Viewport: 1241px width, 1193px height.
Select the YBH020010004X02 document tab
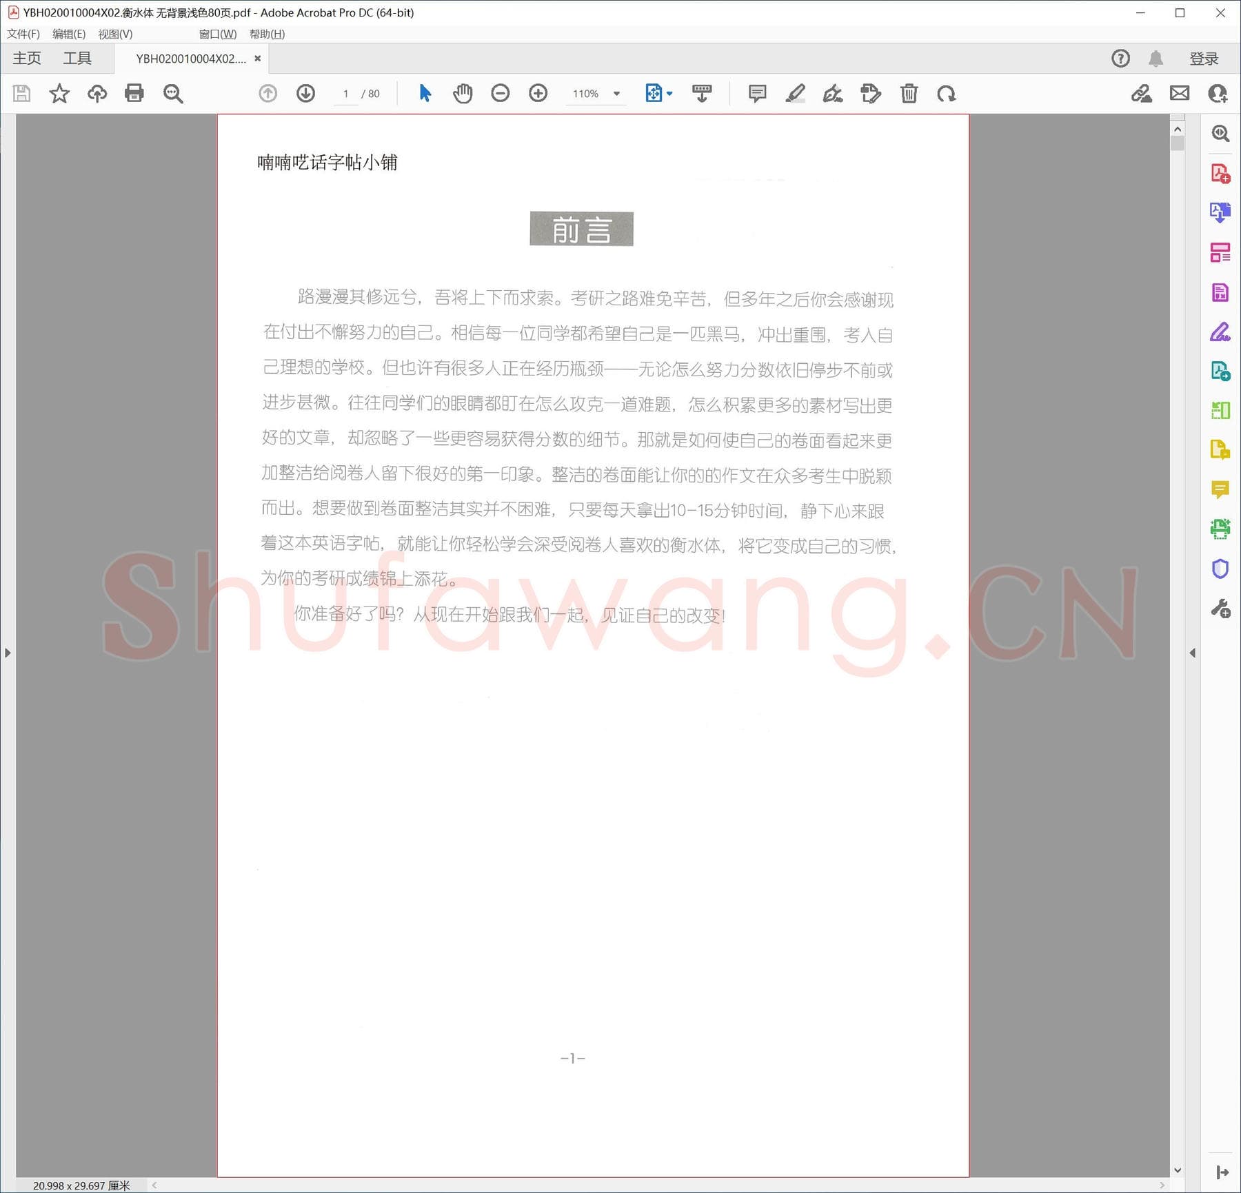(190, 59)
